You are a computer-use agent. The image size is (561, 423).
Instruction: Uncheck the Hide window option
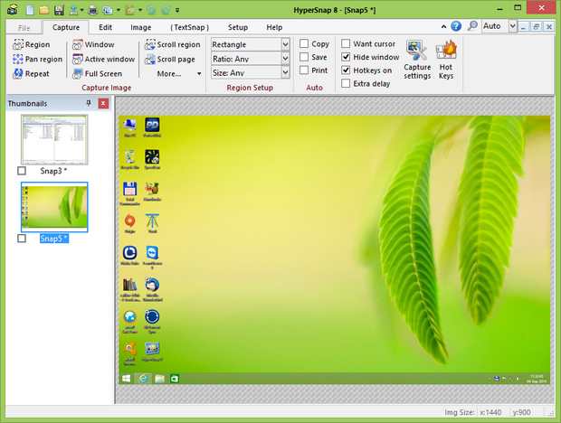coord(346,57)
